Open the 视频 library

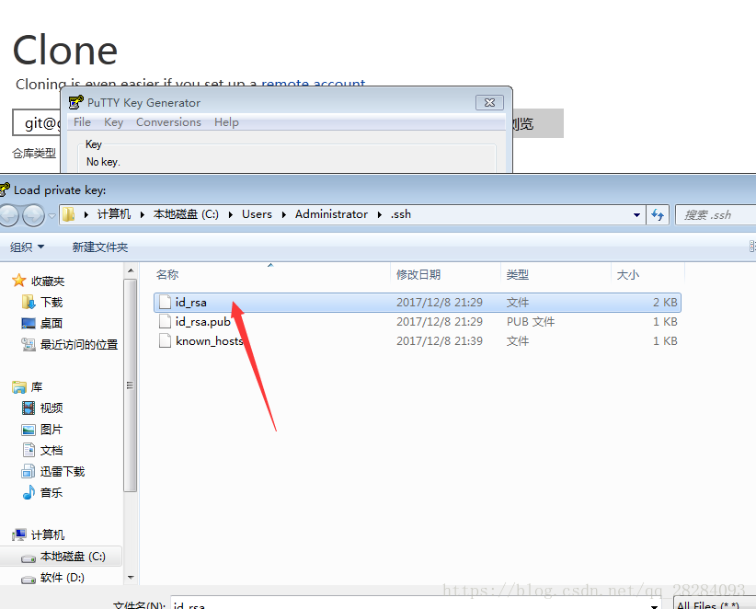pos(42,408)
